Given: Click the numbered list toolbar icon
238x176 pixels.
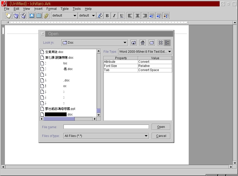Looking at the screenshot, I should [x=159, y=16].
